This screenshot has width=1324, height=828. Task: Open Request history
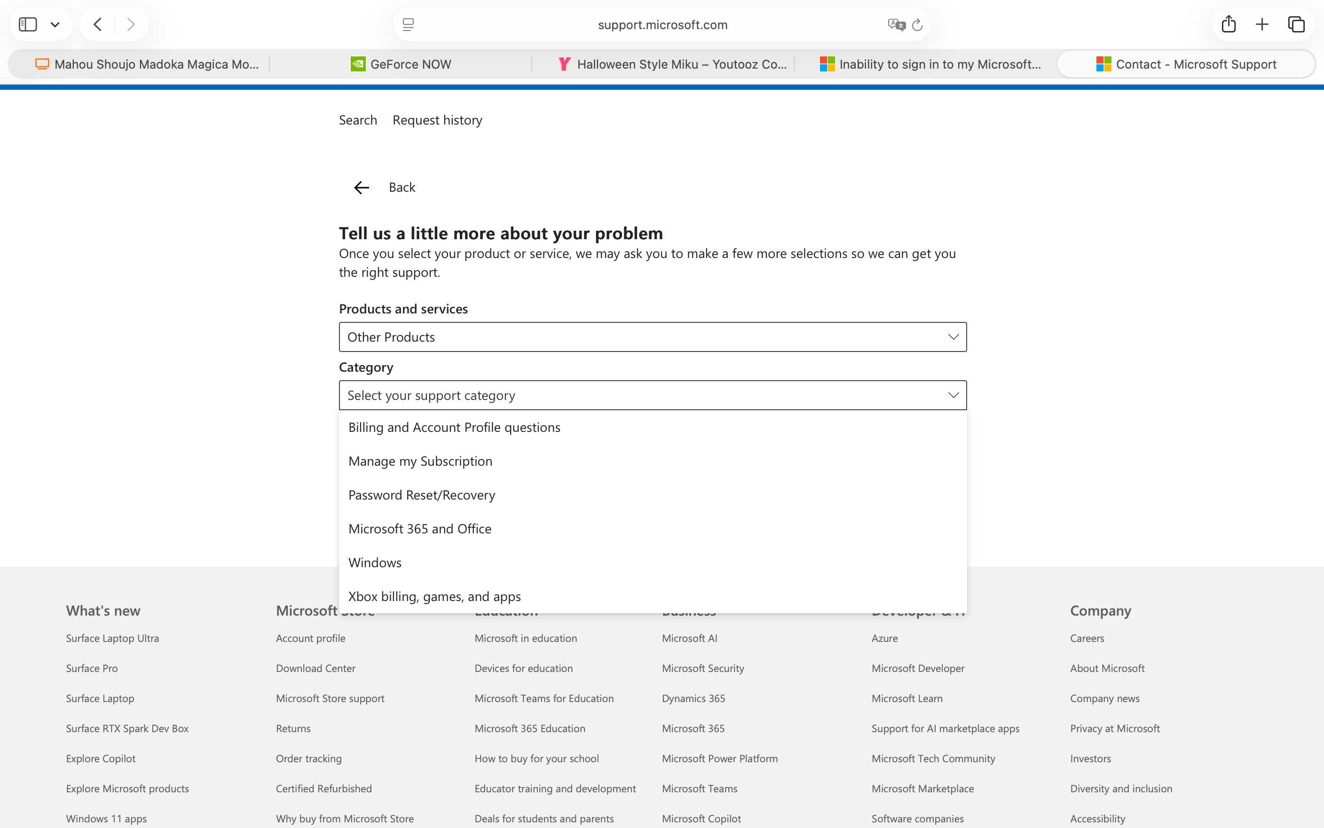437,120
